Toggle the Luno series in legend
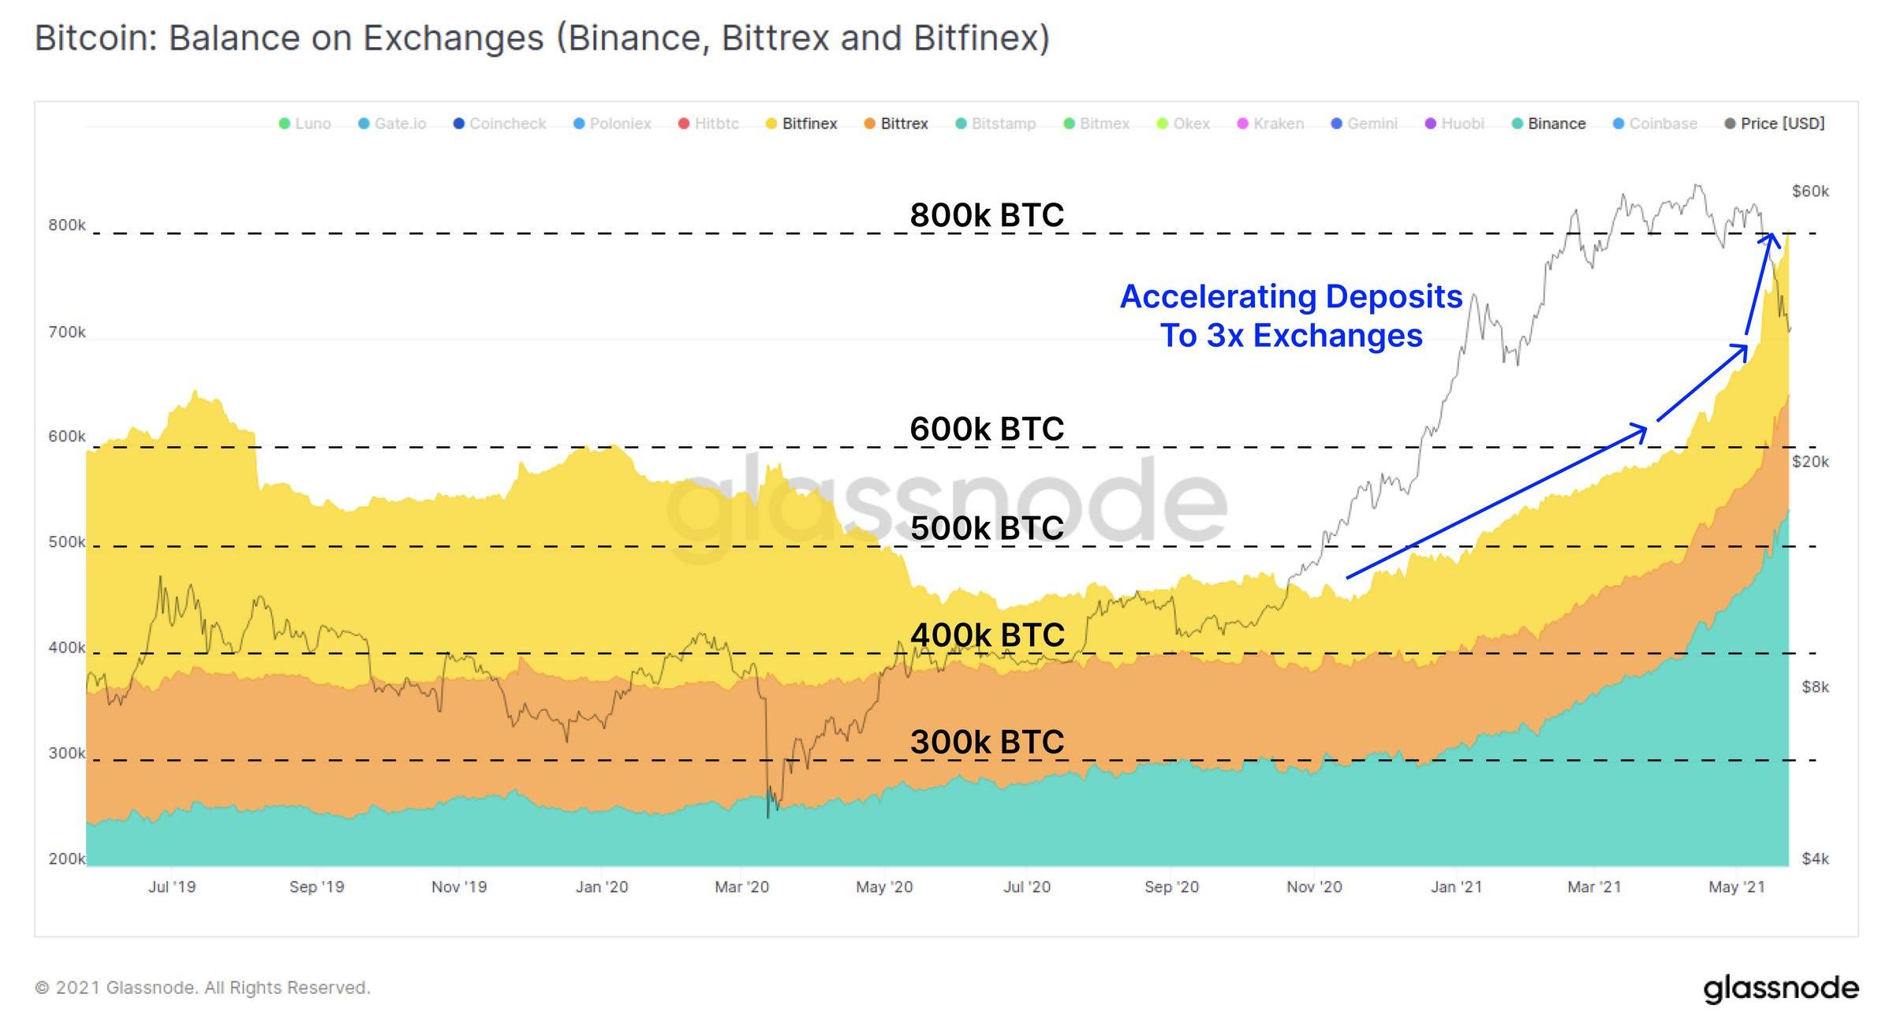This screenshot has width=1893, height=1016. click(x=312, y=124)
